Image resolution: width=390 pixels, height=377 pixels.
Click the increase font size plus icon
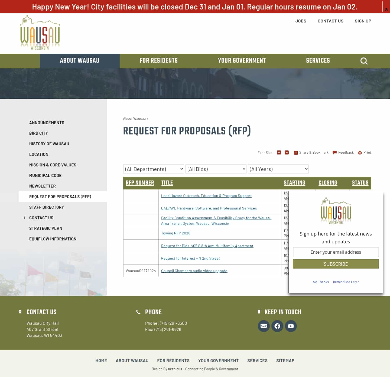coord(279,152)
